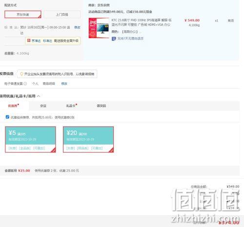Uncheck the recommended coupon combination checkbox
The height and width of the screenshot is (227, 244).
(7, 117)
